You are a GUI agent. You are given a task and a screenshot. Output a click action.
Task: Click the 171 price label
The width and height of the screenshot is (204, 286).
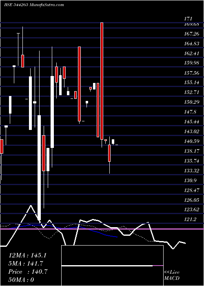tap(188, 19)
